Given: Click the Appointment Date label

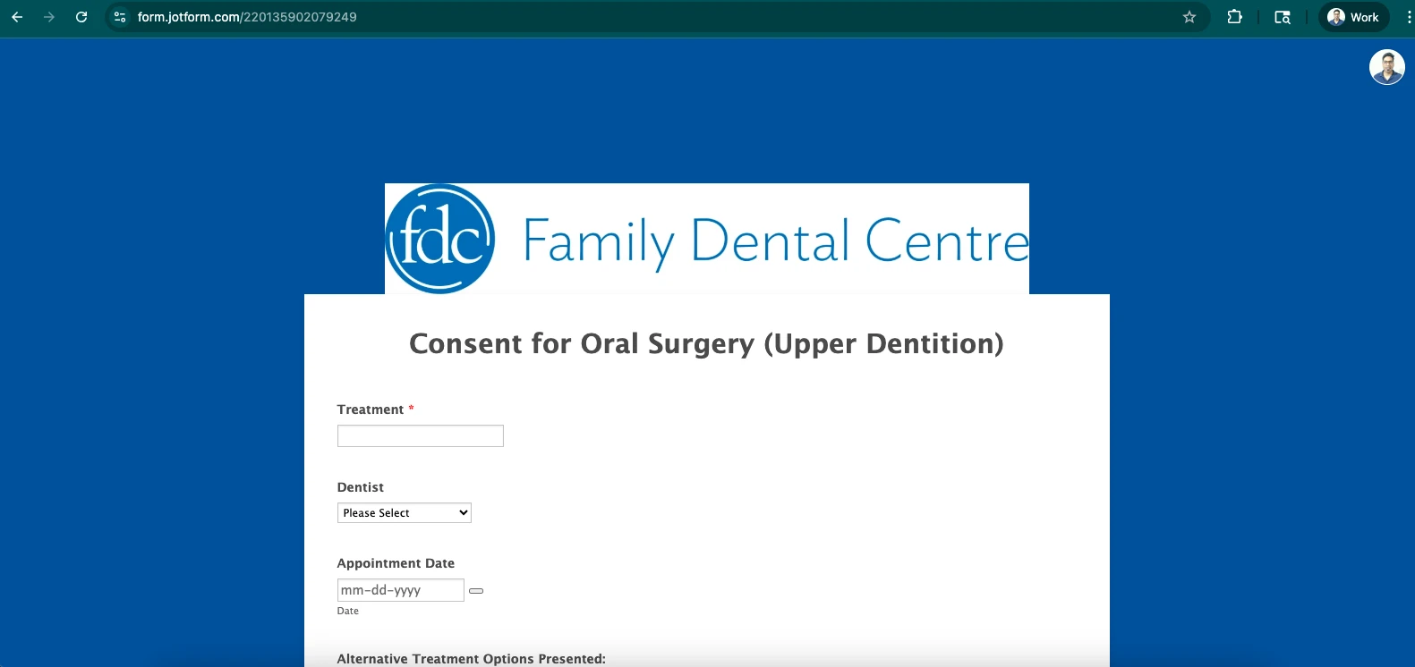Looking at the screenshot, I should click(396, 563).
